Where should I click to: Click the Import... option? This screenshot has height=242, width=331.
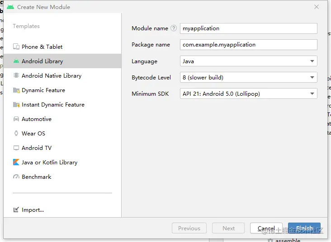click(x=33, y=210)
